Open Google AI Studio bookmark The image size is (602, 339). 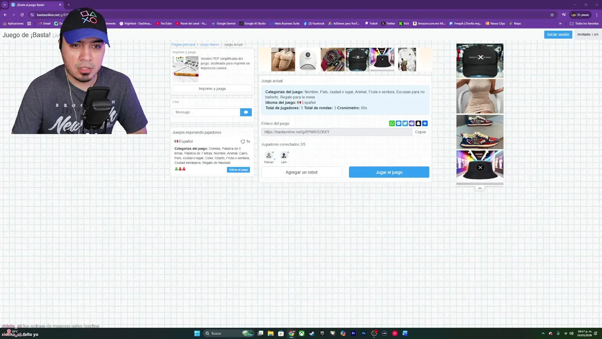point(253,24)
